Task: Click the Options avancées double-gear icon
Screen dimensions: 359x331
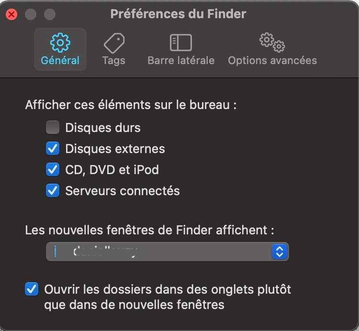Action: click(272, 43)
